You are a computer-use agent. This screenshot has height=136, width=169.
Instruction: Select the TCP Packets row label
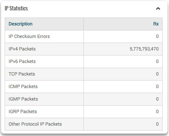(x=22, y=74)
